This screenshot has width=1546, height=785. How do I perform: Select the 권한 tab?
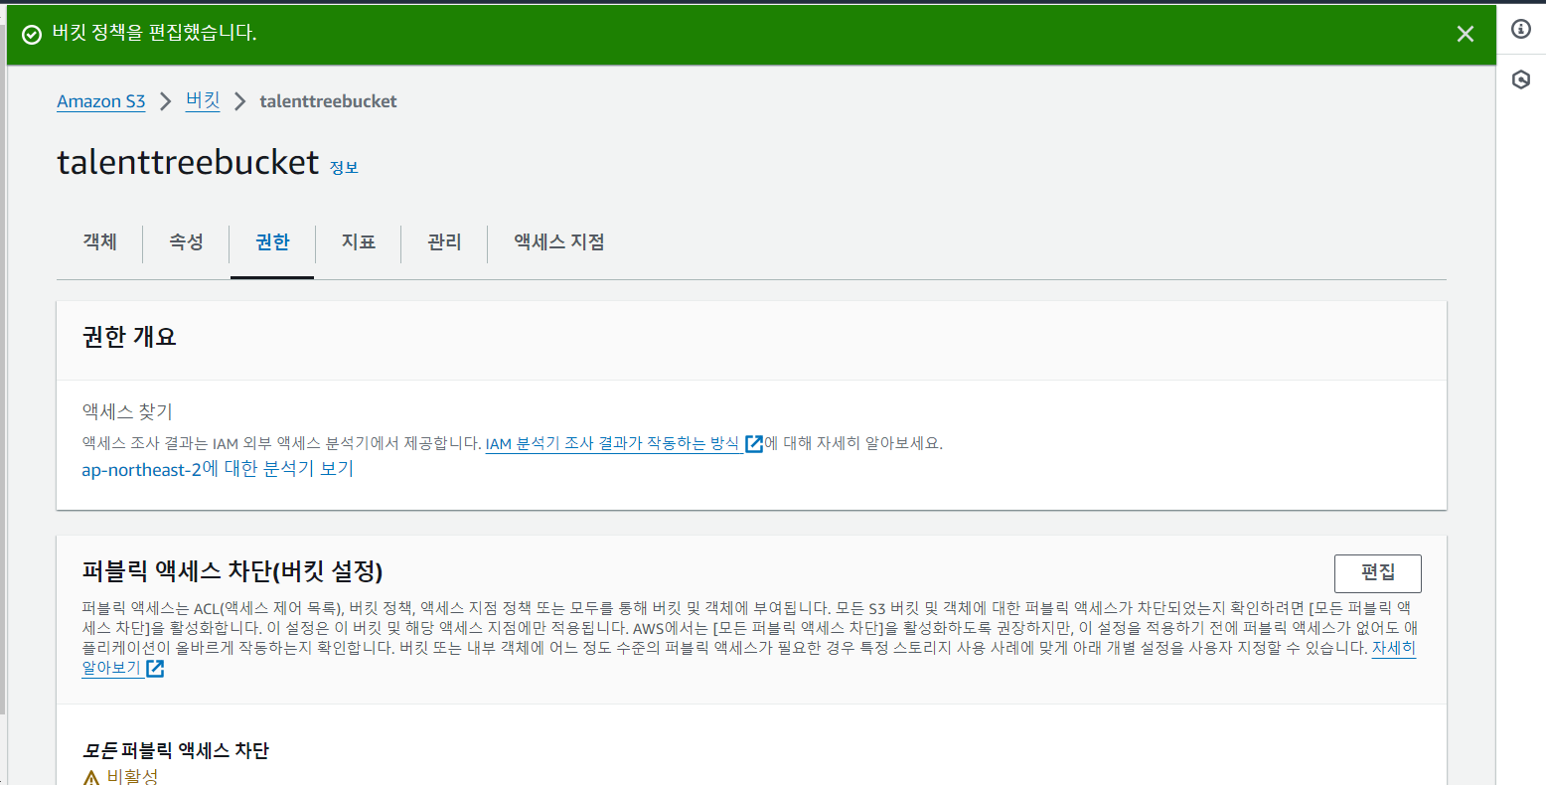point(272,241)
